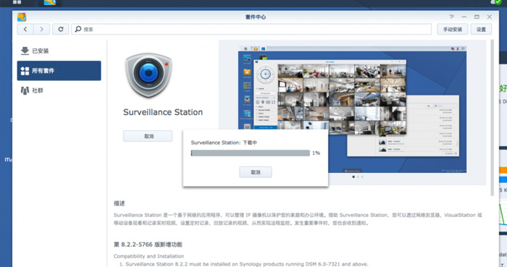The width and height of the screenshot is (507, 267).
Task: Open the Surveillance Station screenshot preview
Action: pyautogui.click(x=352, y=109)
